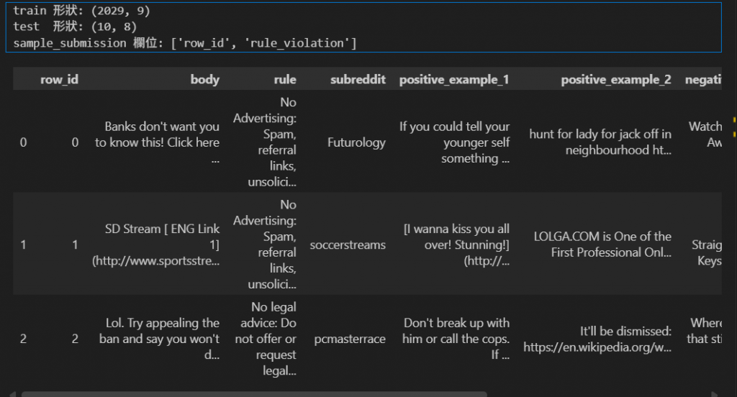Click the row_id column header
The height and width of the screenshot is (397, 737).
59,80
